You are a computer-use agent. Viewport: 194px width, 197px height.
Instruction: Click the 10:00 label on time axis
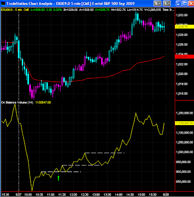pyautogui.click(x=28, y=195)
